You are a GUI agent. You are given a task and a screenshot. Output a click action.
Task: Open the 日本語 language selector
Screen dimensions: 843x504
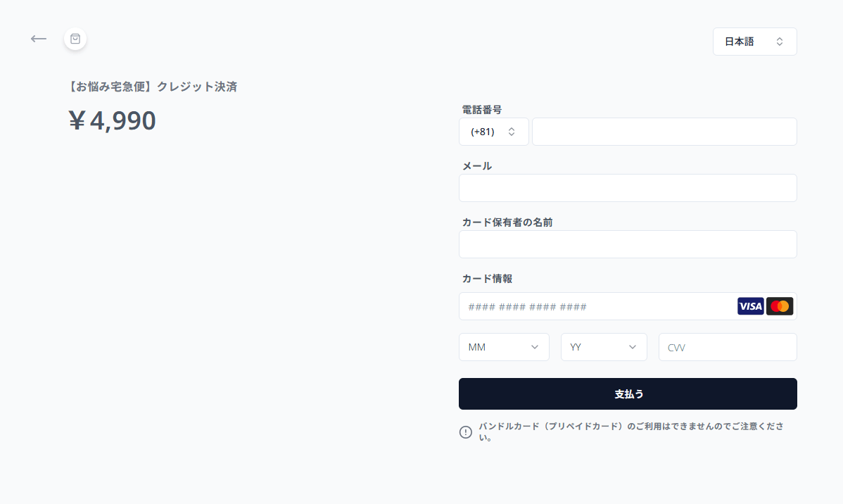click(x=755, y=42)
